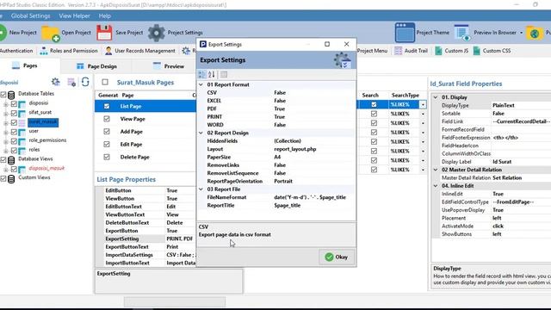Collapse the 02 Report Design section

(201, 133)
